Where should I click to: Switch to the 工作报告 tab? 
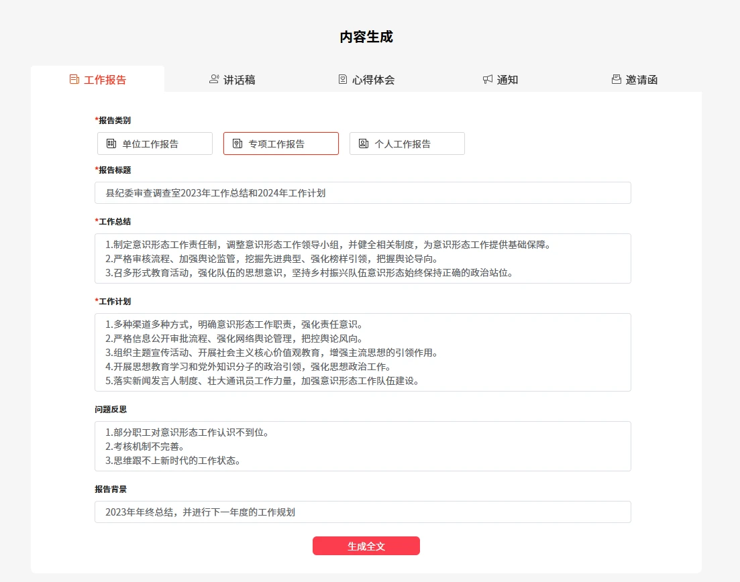pyautogui.click(x=98, y=79)
